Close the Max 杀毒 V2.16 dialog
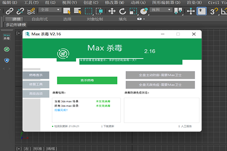The image size is (227, 151). click(194, 34)
